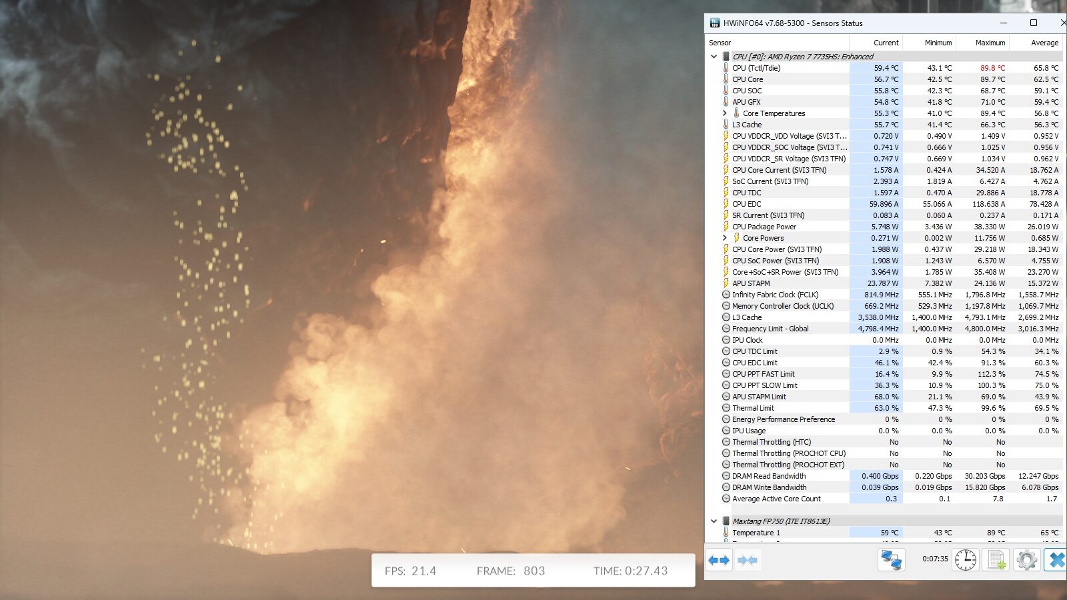Screen dimensions: 1067x600
Task: Click circle icon beside DRAM Read Bandwidth
Action: [726, 476]
